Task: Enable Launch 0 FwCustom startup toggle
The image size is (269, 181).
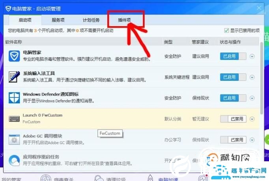Action: 234,119
